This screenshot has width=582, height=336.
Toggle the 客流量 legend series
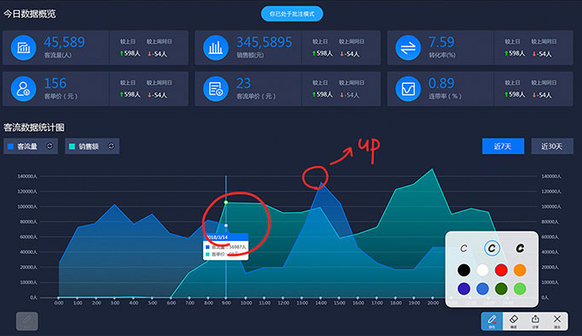click(31, 146)
